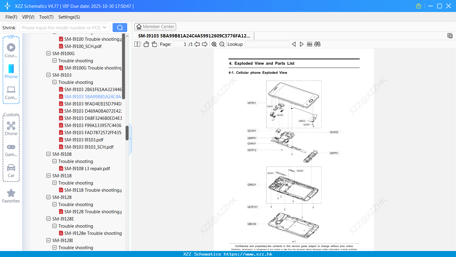456x257 pixels.
Task: Click the binoculars search icon
Action: click(x=317, y=44)
